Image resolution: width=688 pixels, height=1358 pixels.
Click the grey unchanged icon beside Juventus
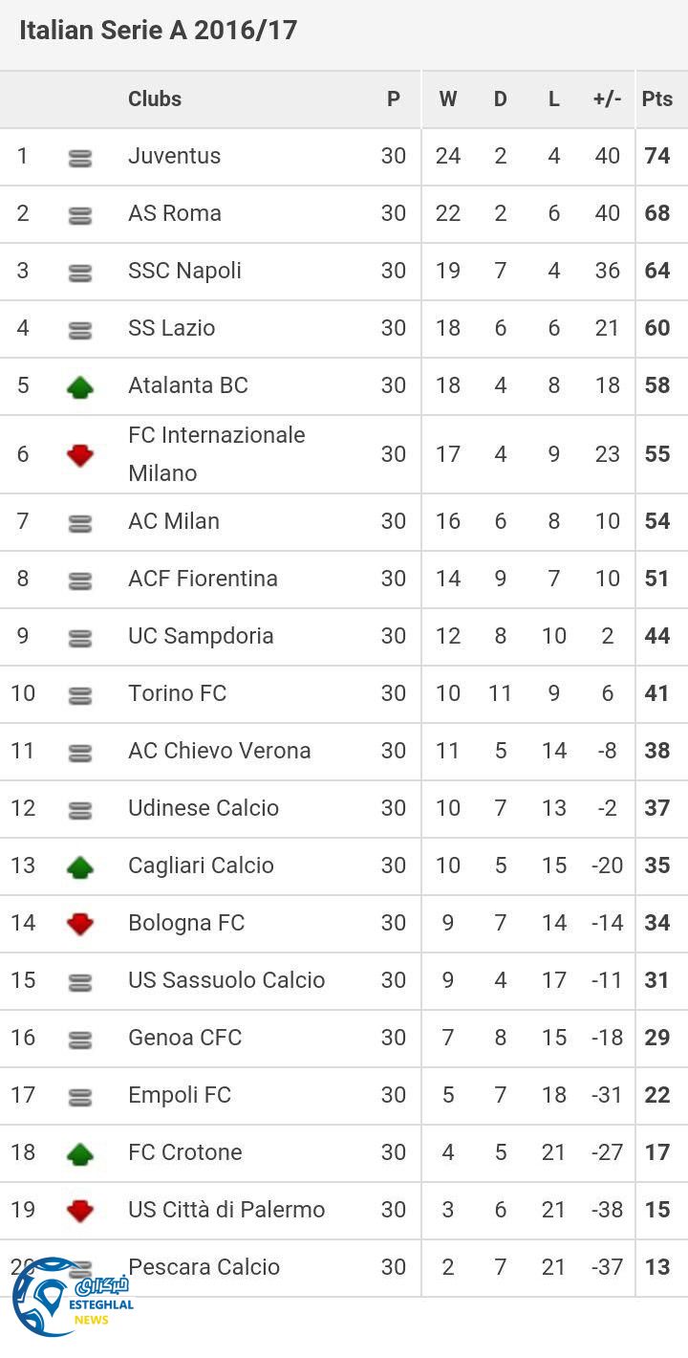[80, 159]
